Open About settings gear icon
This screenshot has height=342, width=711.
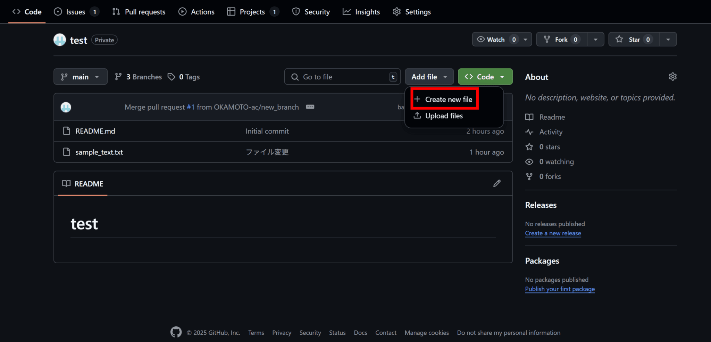click(x=672, y=77)
